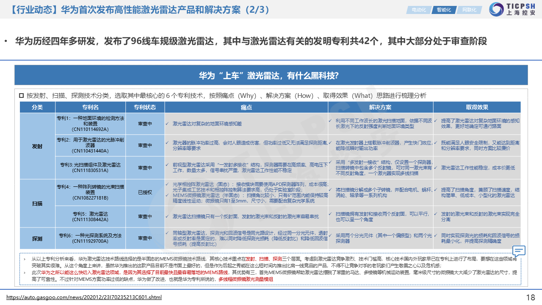Click the checkmark beside 激光雷达对复杂的地面环境感知差
The height and width of the screenshot is (305, 542).
click(x=167, y=124)
